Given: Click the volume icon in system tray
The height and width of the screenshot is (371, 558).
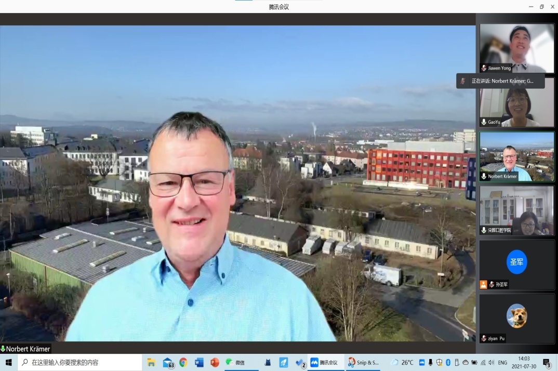Looking at the screenshot, I should pos(491,362).
